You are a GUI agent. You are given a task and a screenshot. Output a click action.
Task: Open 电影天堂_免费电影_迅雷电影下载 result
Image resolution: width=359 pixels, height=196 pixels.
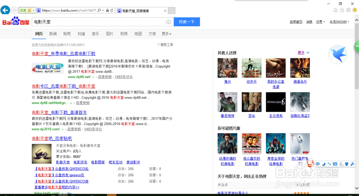[64, 53]
